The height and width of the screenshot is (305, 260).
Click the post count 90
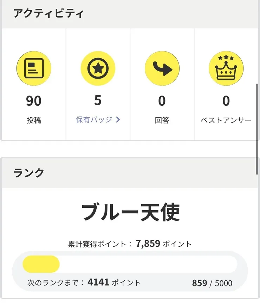(x=34, y=101)
